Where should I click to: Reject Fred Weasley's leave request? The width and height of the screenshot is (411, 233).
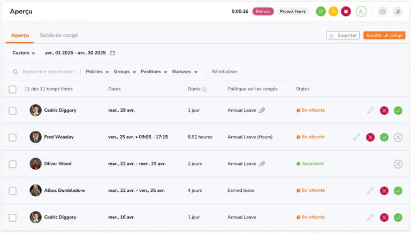point(370,137)
